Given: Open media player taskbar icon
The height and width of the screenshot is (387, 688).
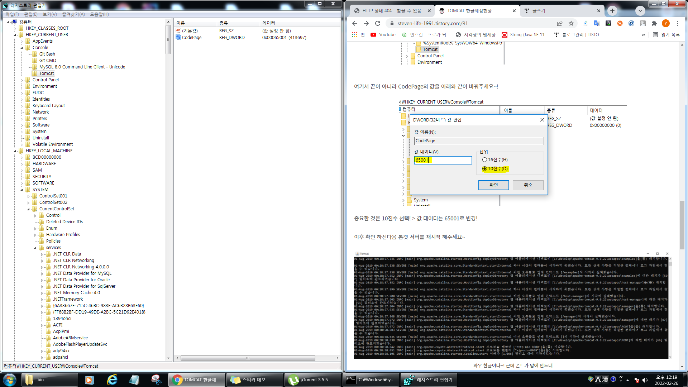Looking at the screenshot, I should [89, 380].
